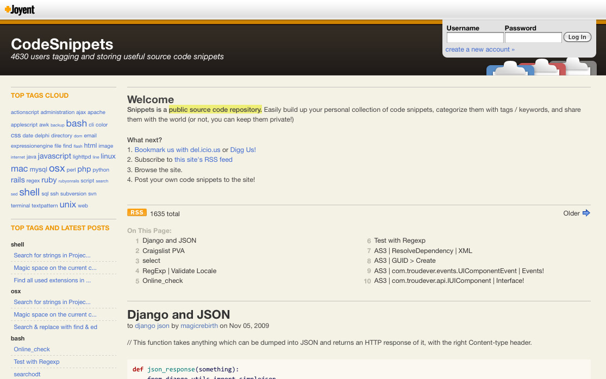The image size is (606, 379).
Task: Jump to Online_check in On This Page
Action: coord(163,281)
